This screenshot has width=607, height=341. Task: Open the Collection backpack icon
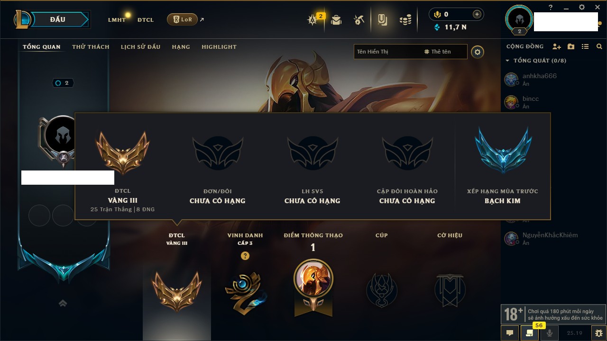pos(336,19)
